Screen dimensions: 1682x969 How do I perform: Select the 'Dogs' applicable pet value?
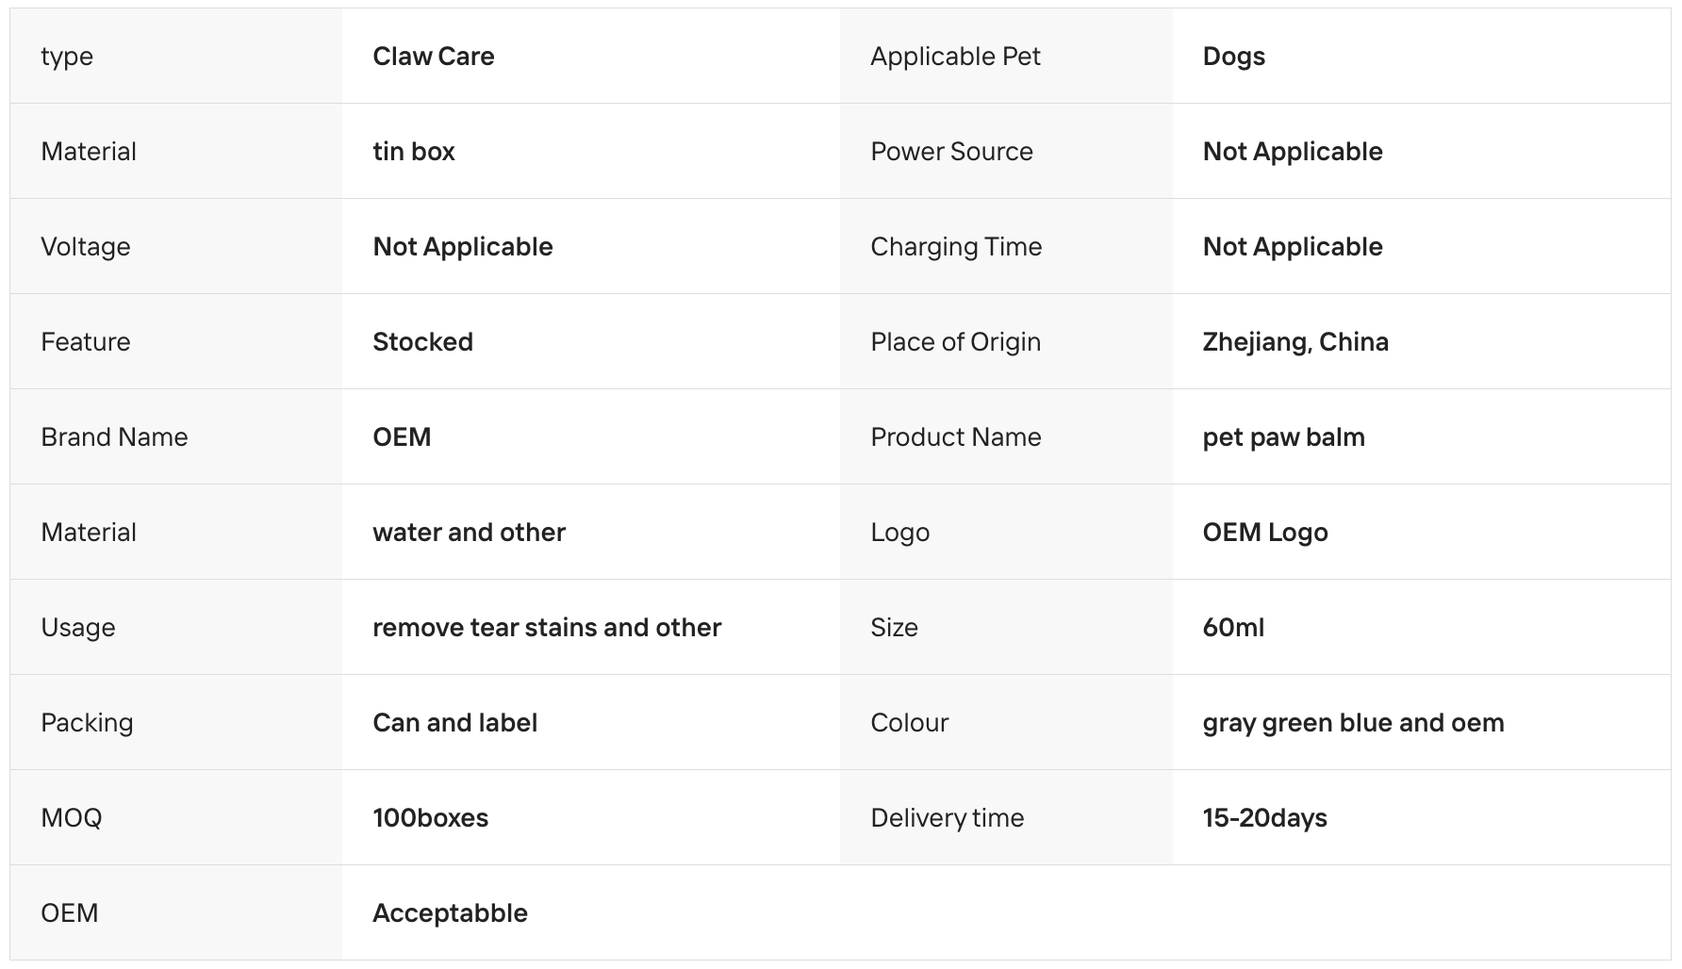tap(1233, 57)
